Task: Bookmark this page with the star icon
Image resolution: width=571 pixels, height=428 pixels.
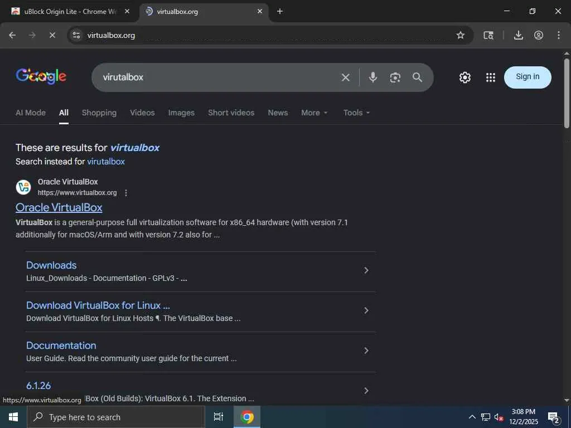Action: point(460,35)
